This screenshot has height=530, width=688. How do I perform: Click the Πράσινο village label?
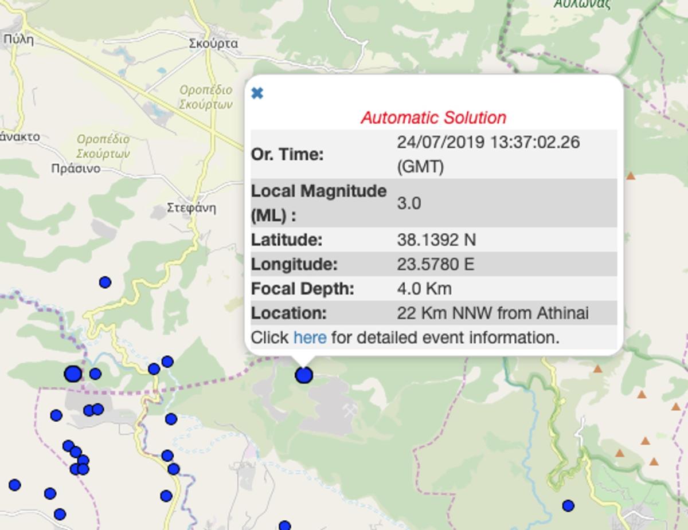click(x=76, y=168)
